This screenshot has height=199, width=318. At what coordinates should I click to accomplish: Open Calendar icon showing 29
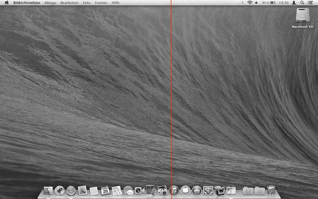tap(105, 191)
